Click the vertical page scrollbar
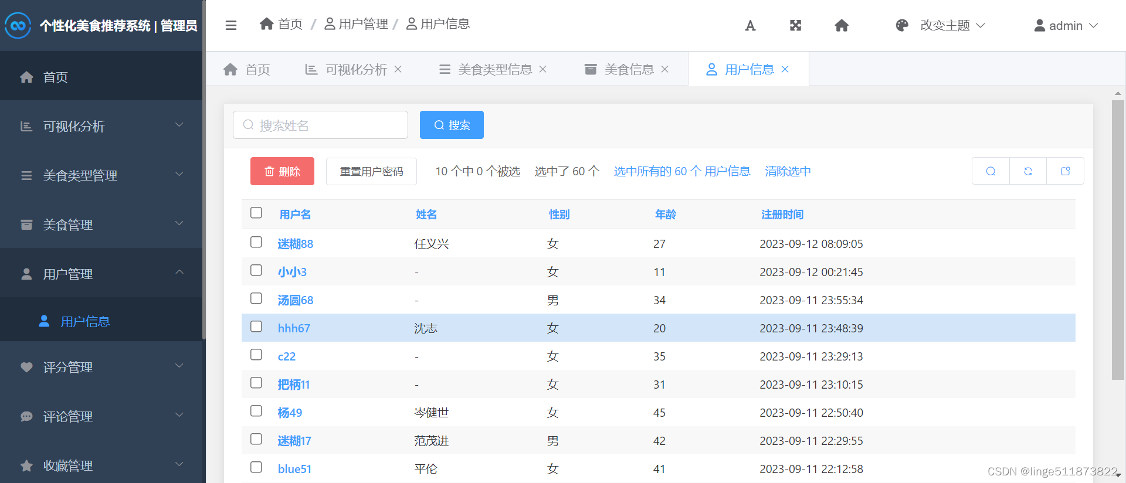This screenshot has height=483, width=1126. pos(1118,240)
